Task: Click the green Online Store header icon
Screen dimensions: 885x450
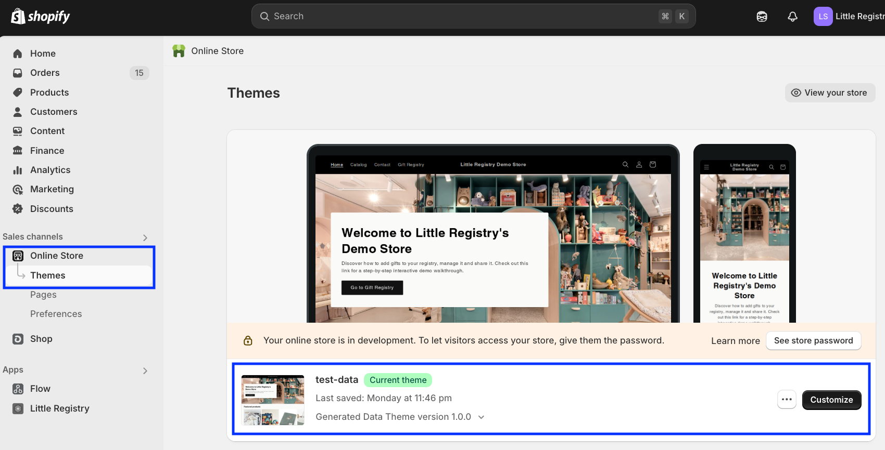Action: [179, 51]
